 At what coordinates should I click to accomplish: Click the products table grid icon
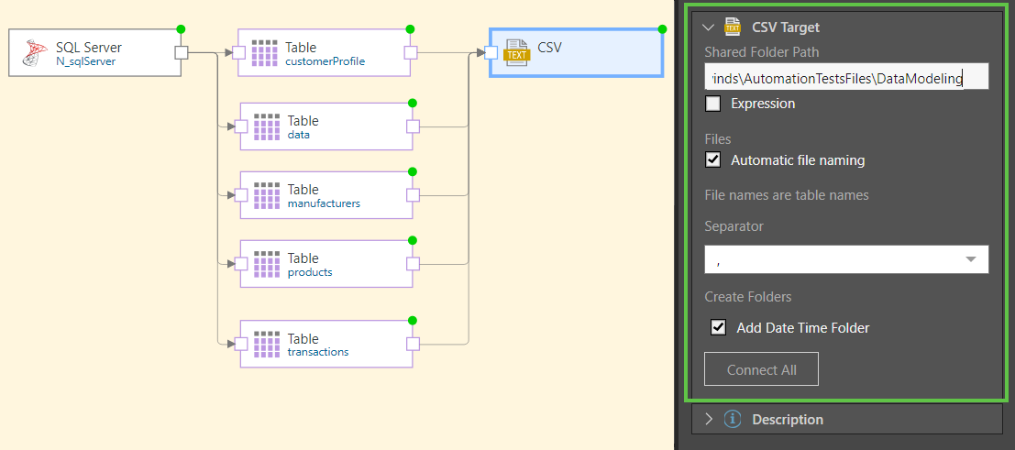pyautogui.click(x=267, y=264)
